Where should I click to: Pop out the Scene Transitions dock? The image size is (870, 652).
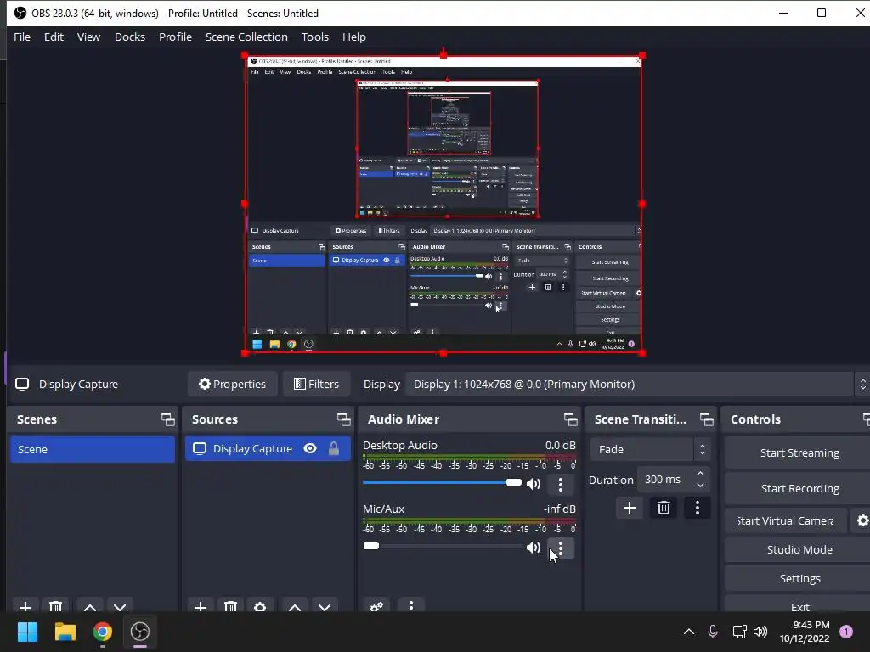[706, 419]
